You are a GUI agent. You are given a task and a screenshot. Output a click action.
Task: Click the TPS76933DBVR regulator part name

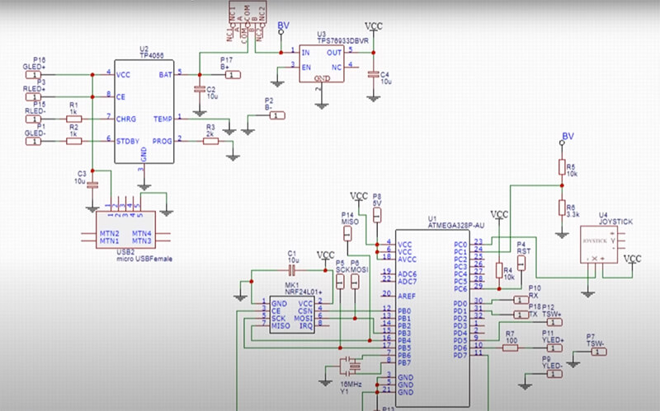[x=343, y=40]
